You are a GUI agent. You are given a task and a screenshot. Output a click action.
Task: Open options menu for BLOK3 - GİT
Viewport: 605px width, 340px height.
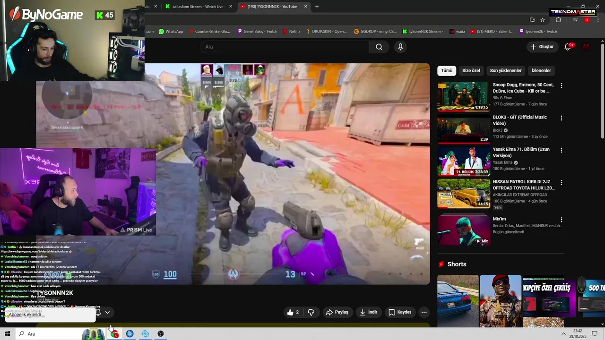(x=562, y=118)
